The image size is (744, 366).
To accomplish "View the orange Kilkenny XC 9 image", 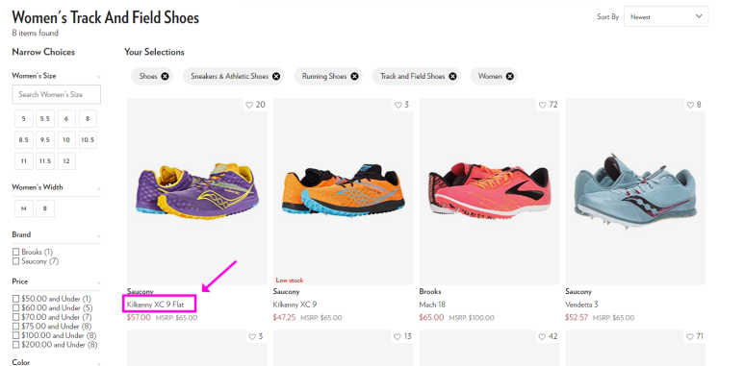I will [x=343, y=191].
